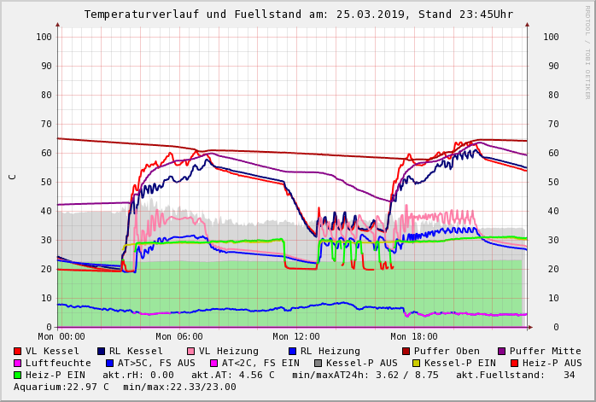Click the magenta Luftfeuchte legend swatch

(x=17, y=364)
